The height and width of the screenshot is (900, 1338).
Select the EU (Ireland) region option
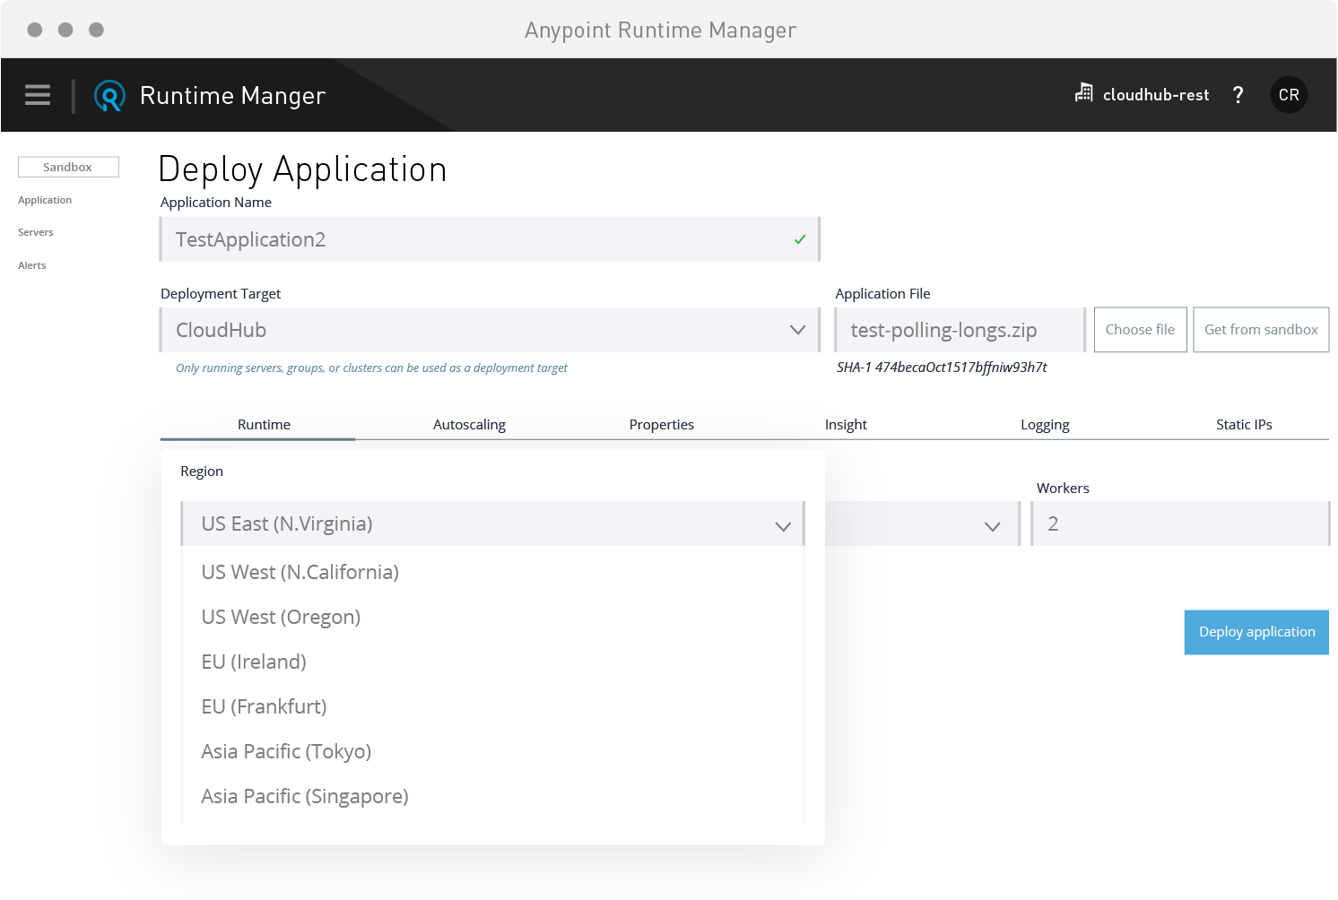pyautogui.click(x=254, y=662)
